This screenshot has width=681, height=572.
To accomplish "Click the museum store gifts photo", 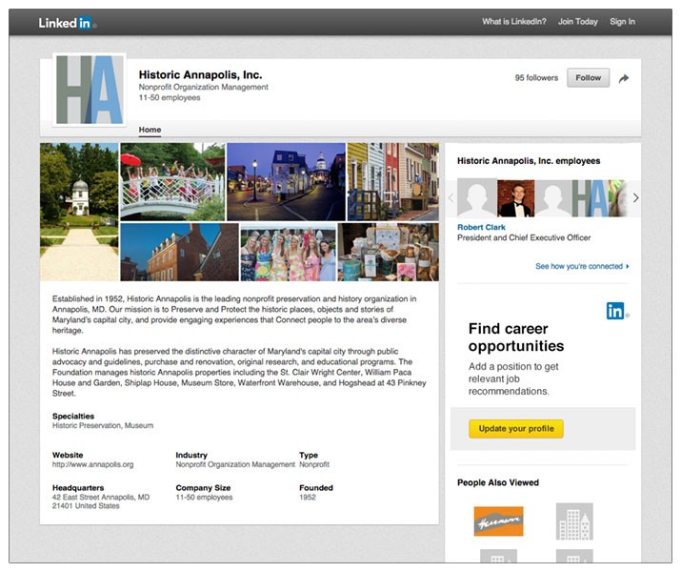I will pos(389,252).
